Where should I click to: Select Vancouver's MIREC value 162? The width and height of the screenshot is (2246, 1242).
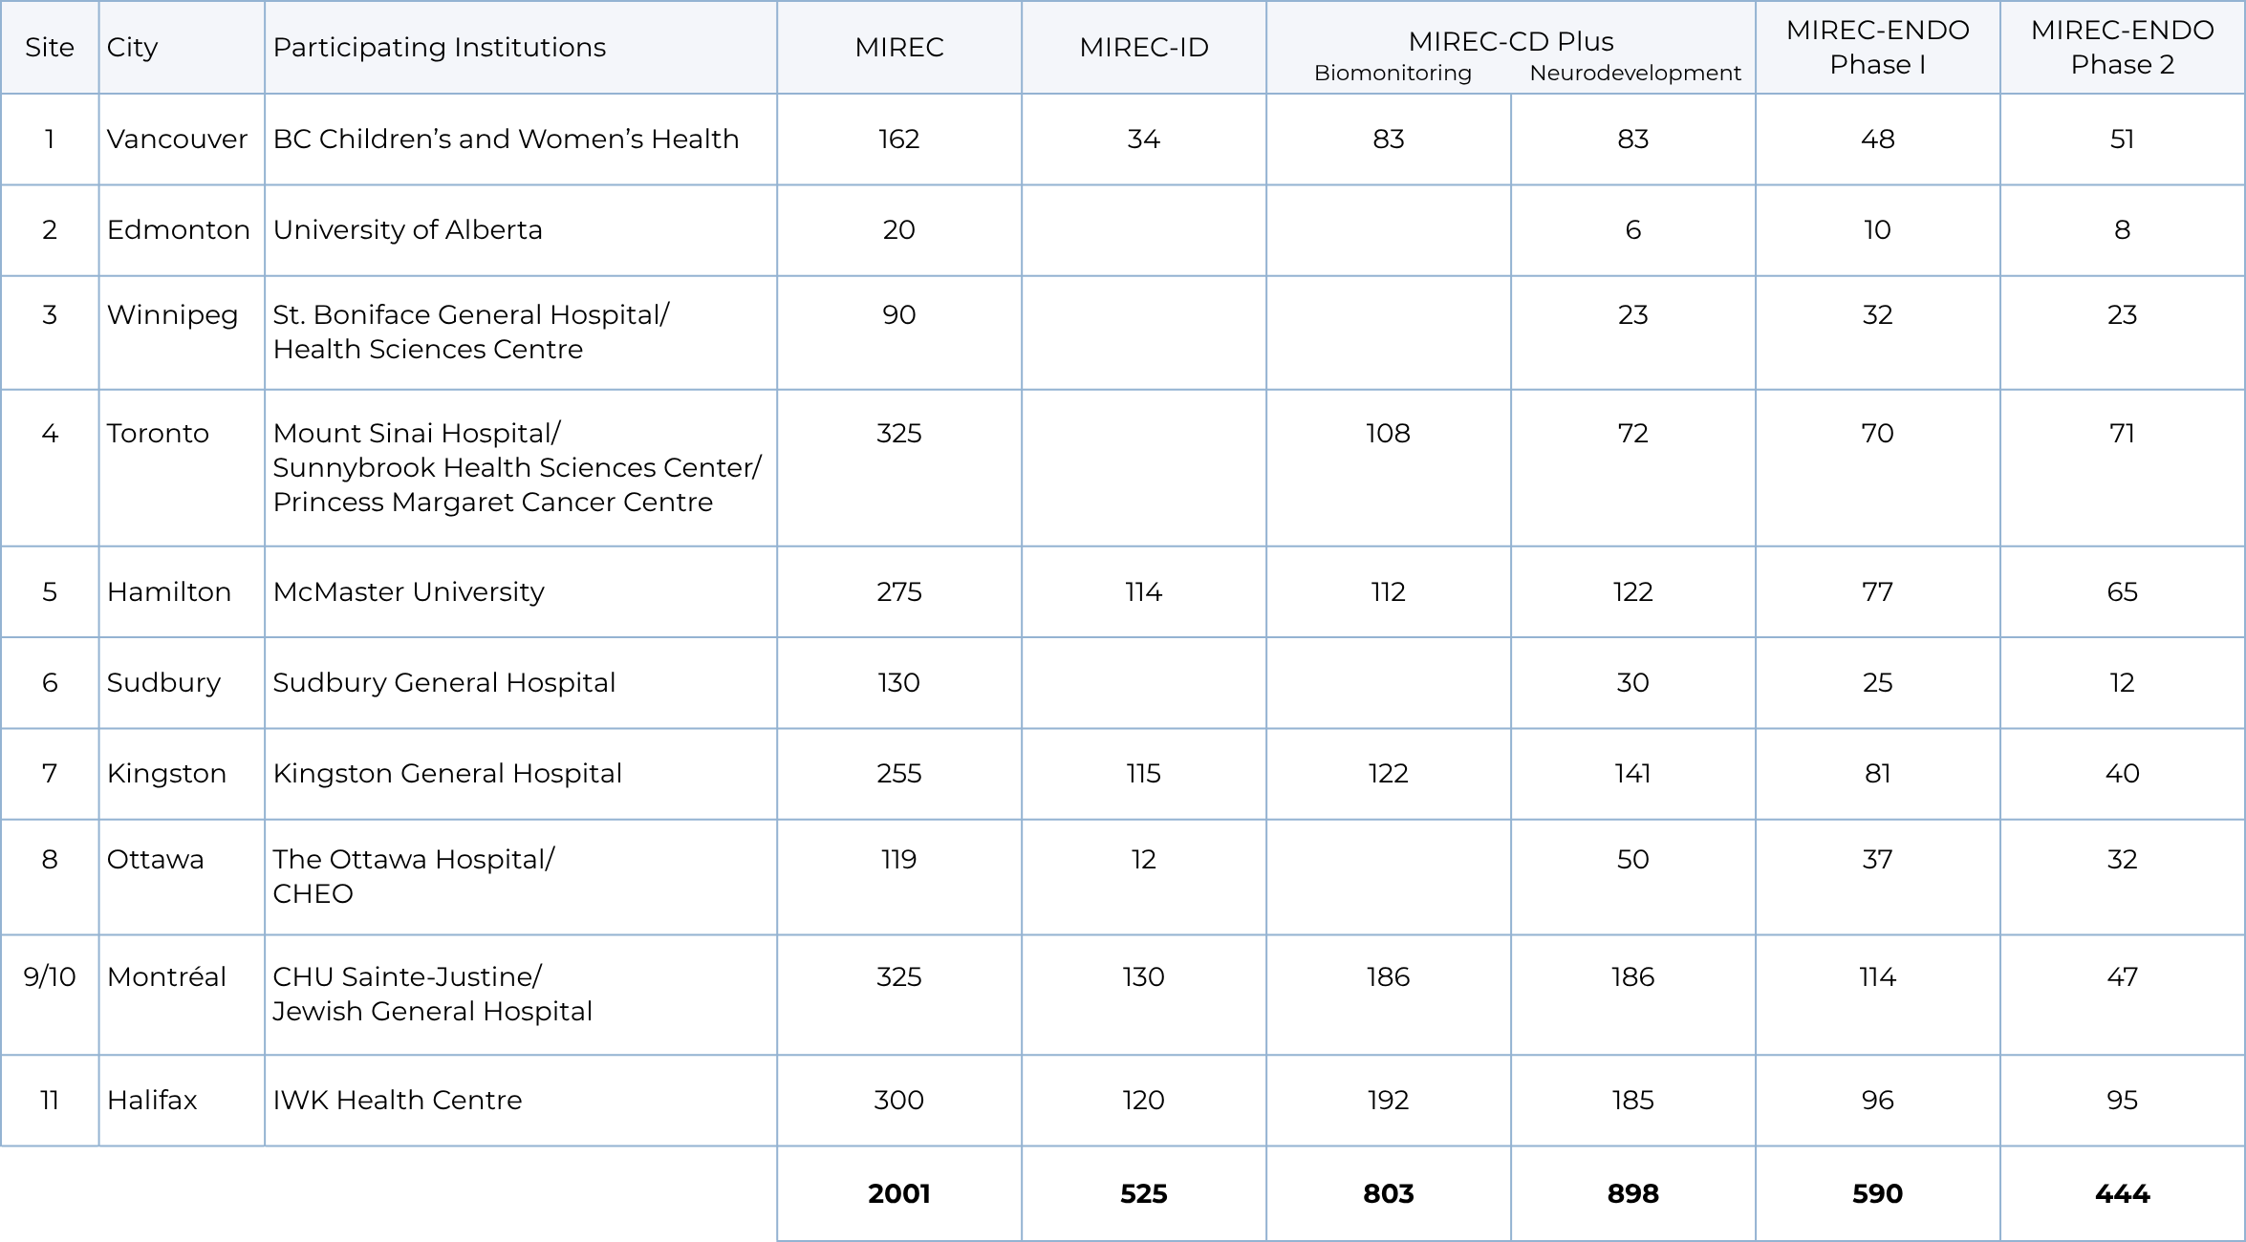(x=899, y=139)
